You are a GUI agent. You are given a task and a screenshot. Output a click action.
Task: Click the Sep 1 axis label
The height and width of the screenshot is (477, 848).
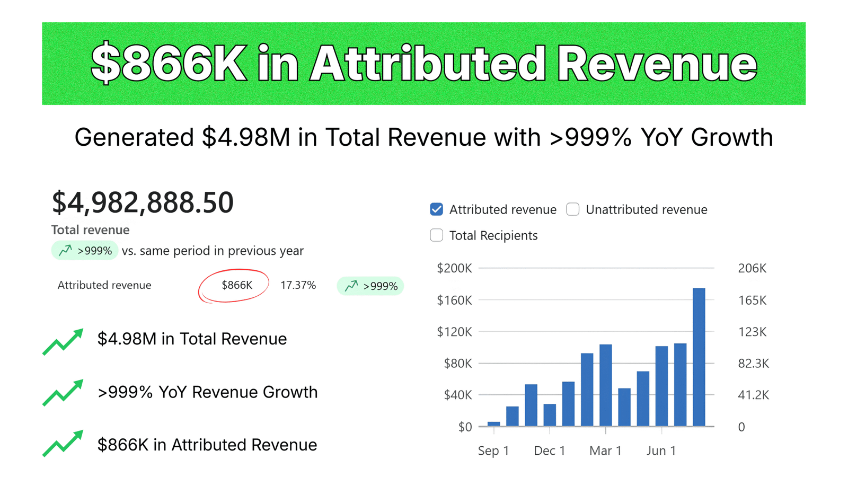pyautogui.click(x=493, y=450)
